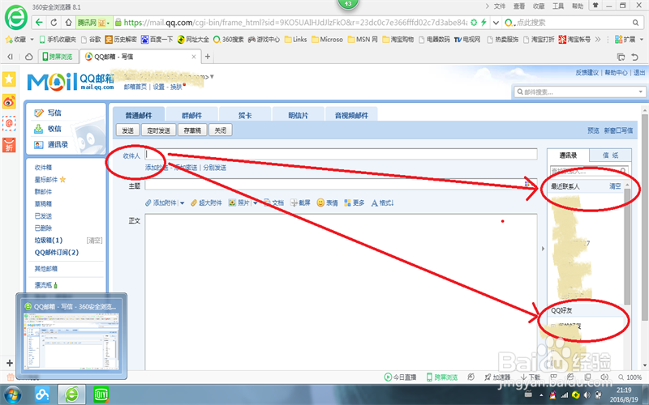Open the star favorites sidebar icon
This screenshot has width=649, height=405.
pos(9,79)
